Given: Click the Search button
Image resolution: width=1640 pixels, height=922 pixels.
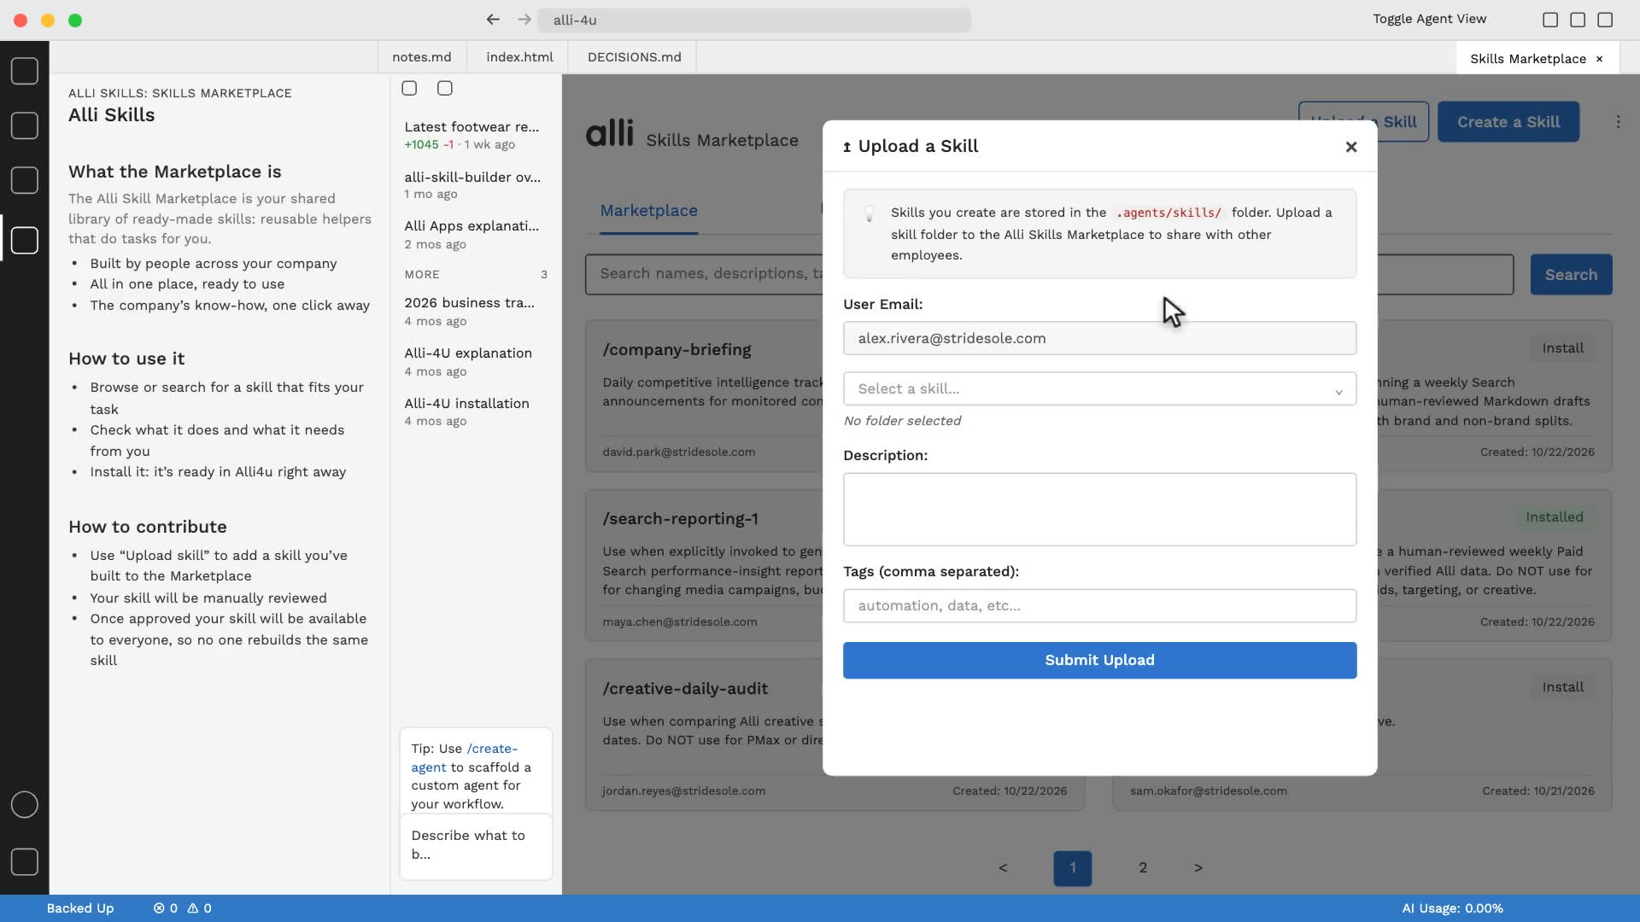Looking at the screenshot, I should click(x=1571, y=274).
